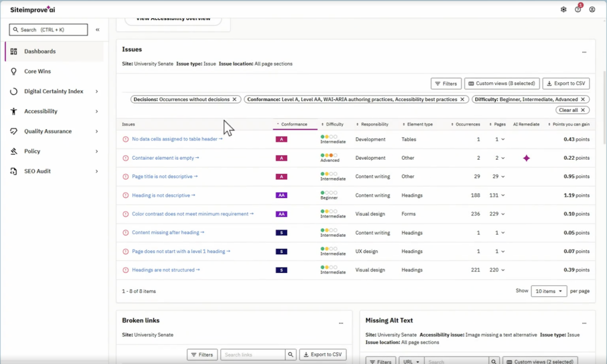Open user account profile icon
The height and width of the screenshot is (364, 607).
[x=592, y=9]
